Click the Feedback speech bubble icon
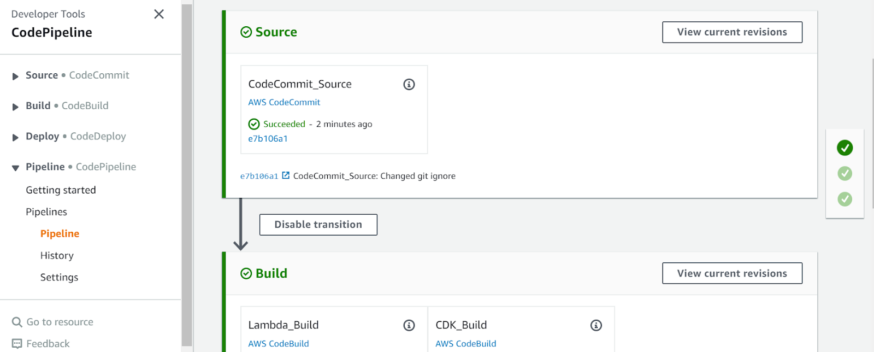 point(17,344)
